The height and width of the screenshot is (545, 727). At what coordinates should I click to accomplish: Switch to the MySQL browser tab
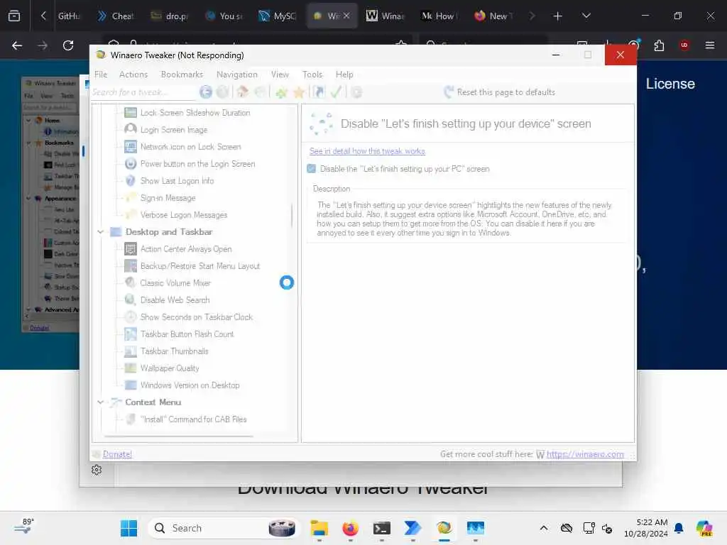tap(278, 16)
